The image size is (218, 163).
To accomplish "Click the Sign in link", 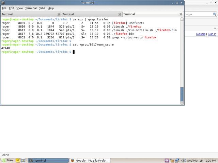I will [x=212, y=34].
